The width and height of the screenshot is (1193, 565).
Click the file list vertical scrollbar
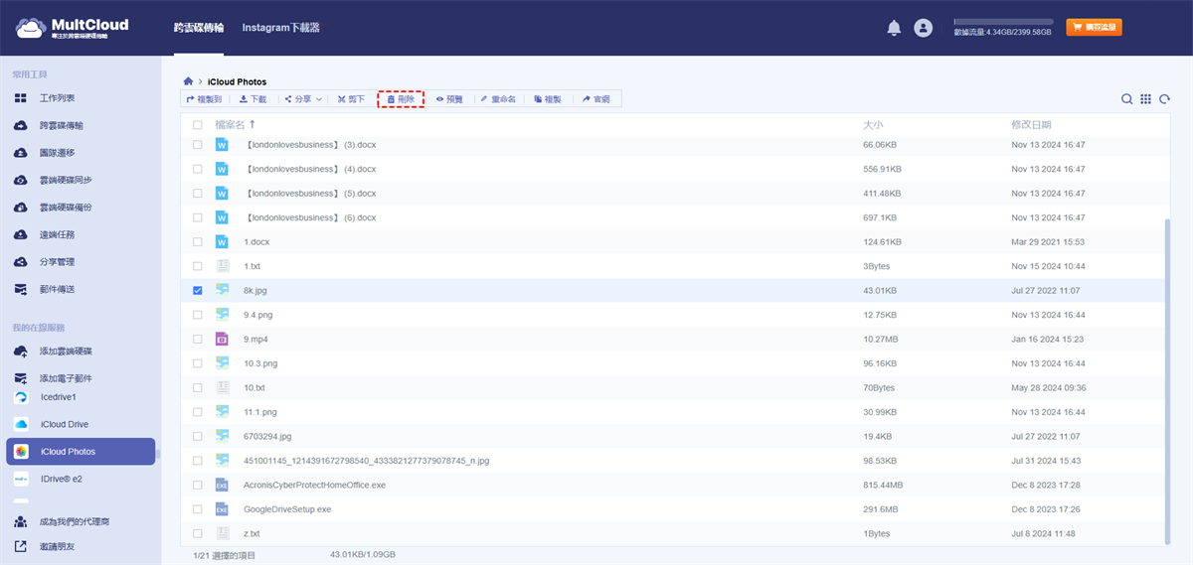tap(1168, 377)
